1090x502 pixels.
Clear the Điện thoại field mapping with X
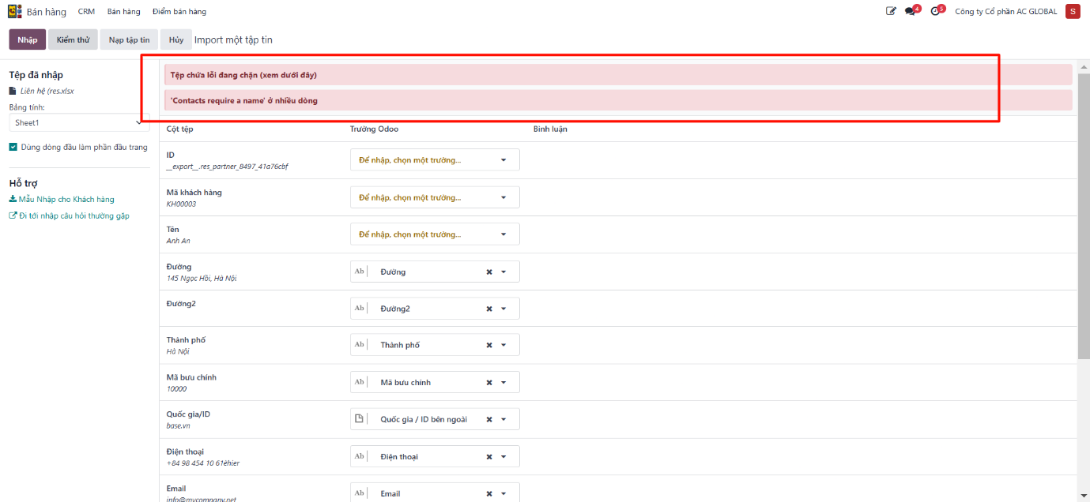pos(488,456)
